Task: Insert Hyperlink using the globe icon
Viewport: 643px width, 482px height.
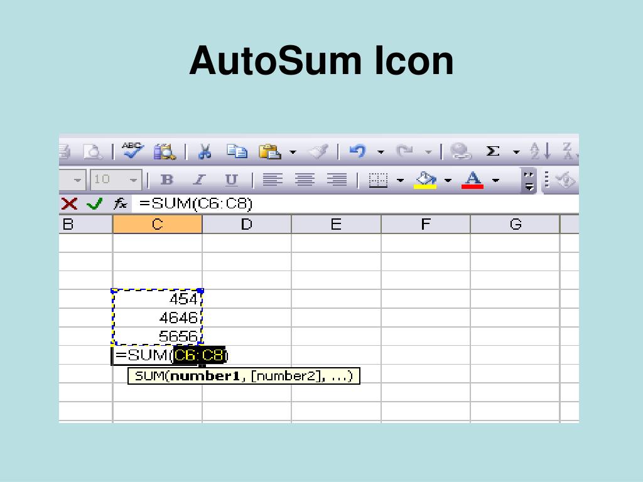Action: (x=460, y=152)
